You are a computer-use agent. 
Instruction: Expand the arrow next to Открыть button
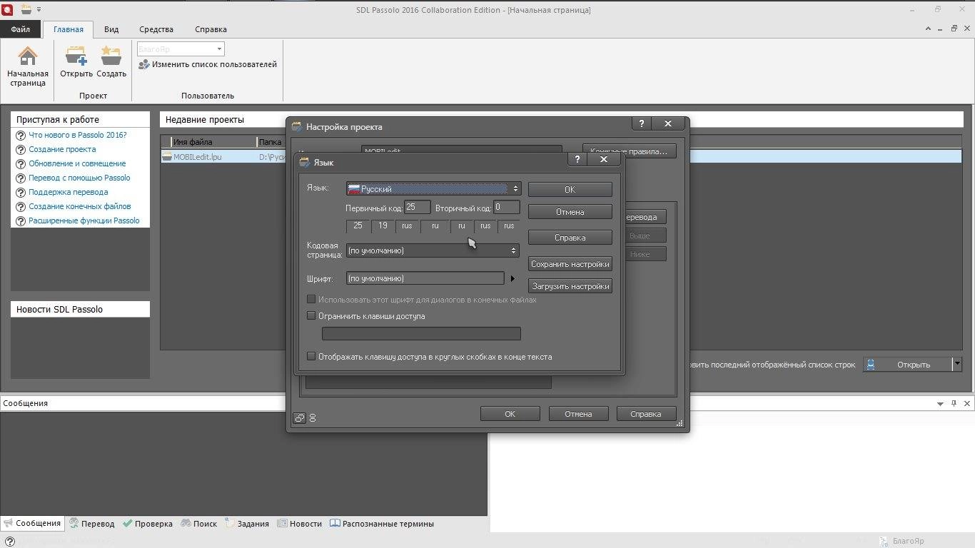coord(957,365)
